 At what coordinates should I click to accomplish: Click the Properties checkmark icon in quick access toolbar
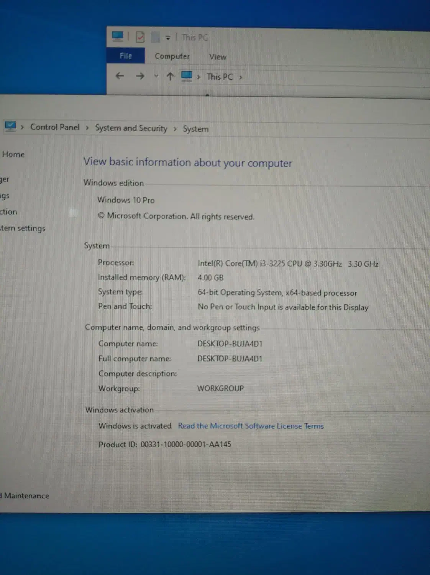[x=140, y=37]
